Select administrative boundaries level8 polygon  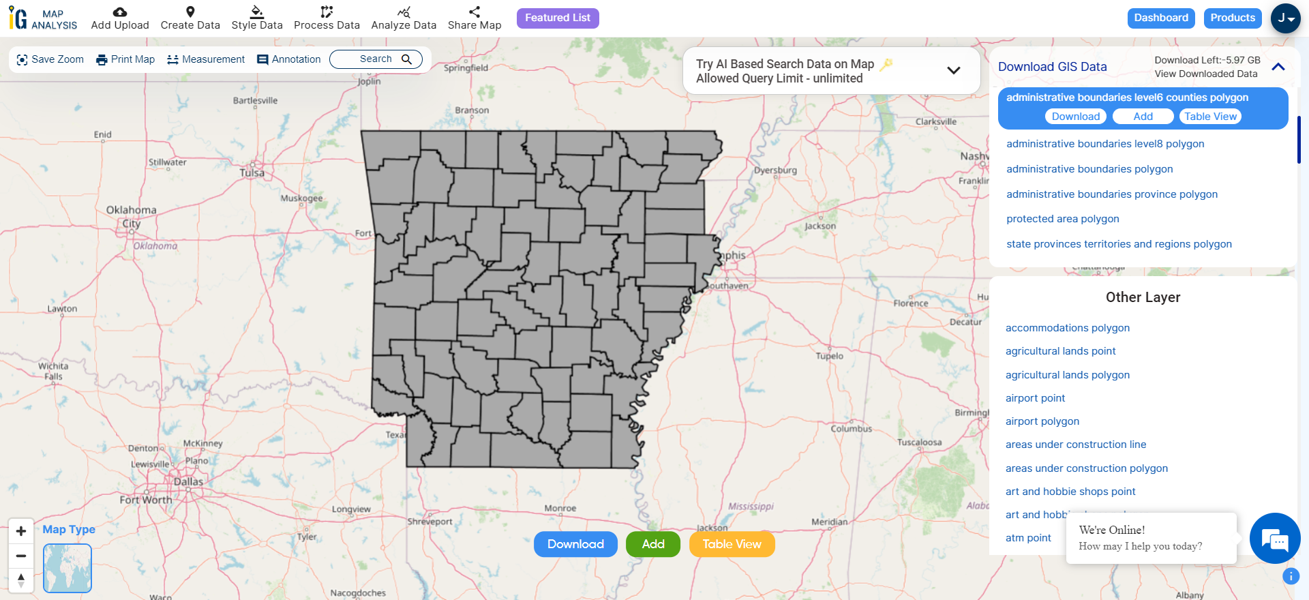(1105, 144)
